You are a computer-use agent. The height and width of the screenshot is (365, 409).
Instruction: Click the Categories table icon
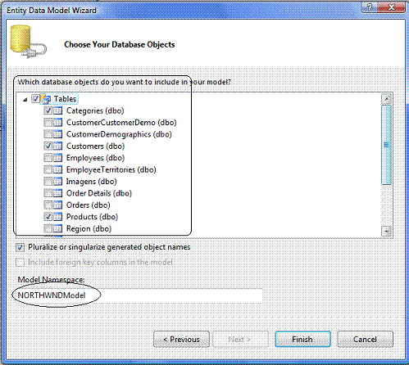[57, 110]
